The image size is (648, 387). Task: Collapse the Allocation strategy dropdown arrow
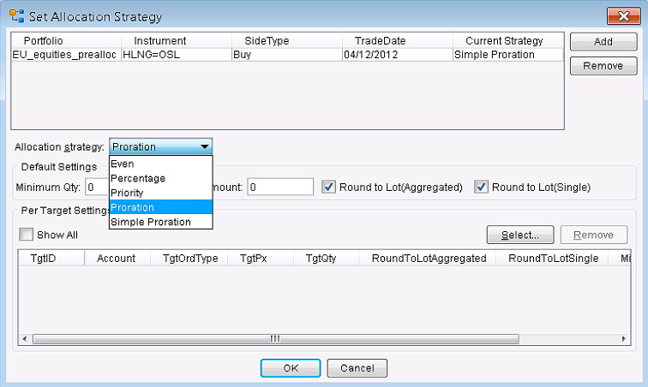(204, 146)
